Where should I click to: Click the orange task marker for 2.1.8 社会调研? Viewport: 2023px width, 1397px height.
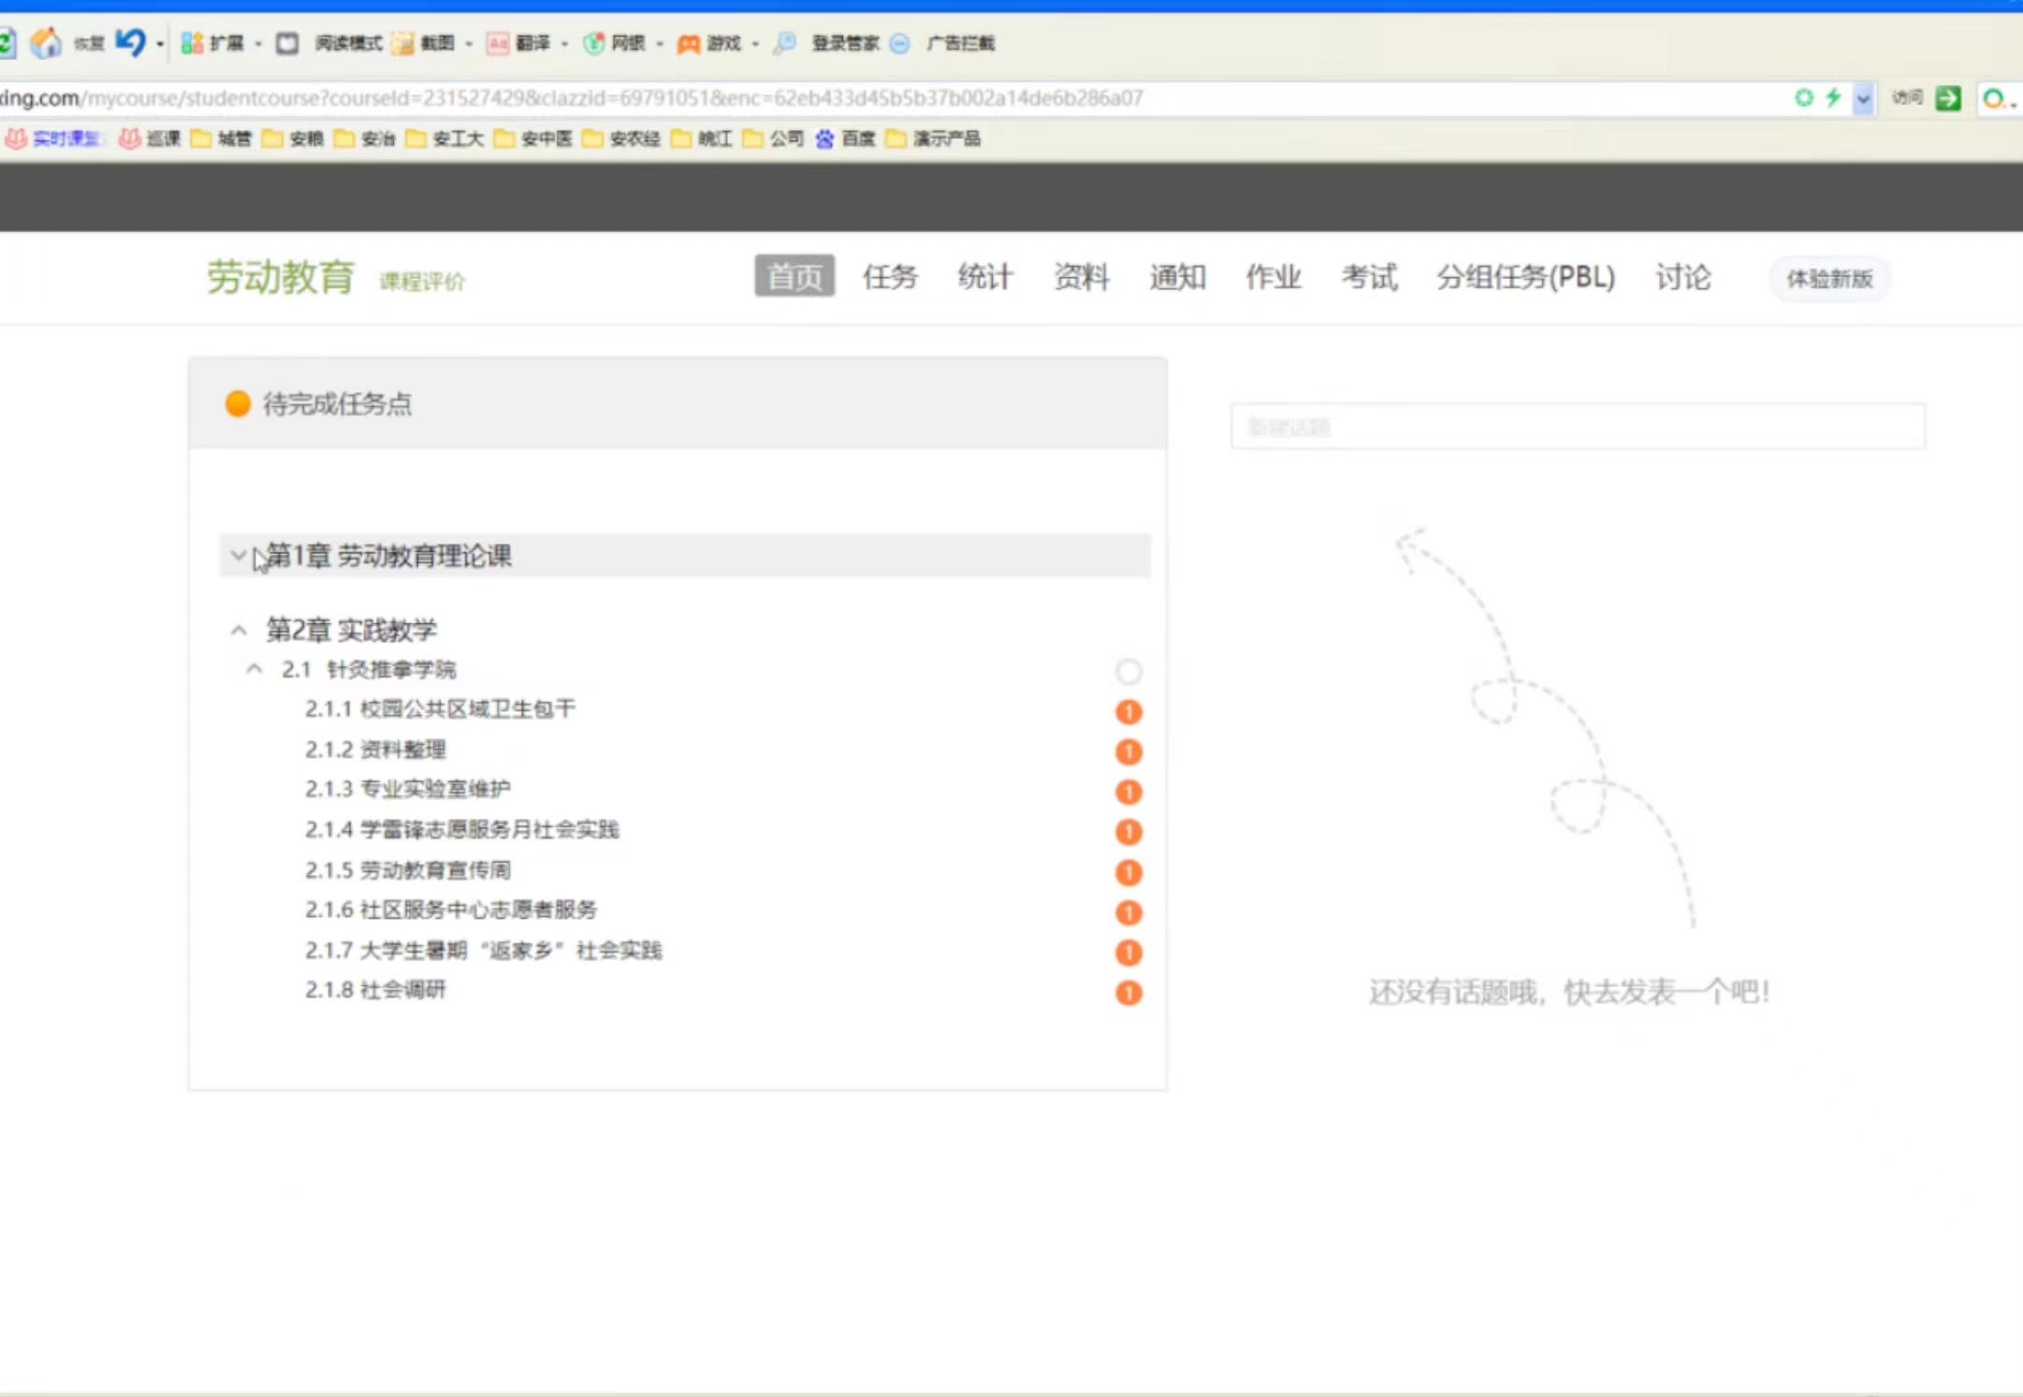coord(1128,992)
